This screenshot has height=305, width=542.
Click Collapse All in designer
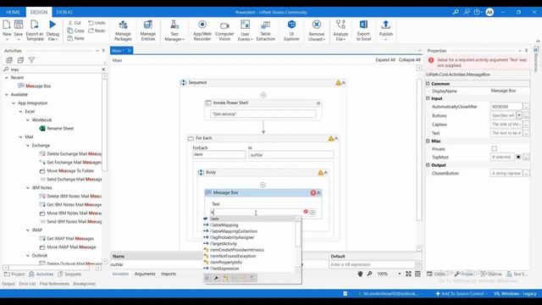click(409, 60)
